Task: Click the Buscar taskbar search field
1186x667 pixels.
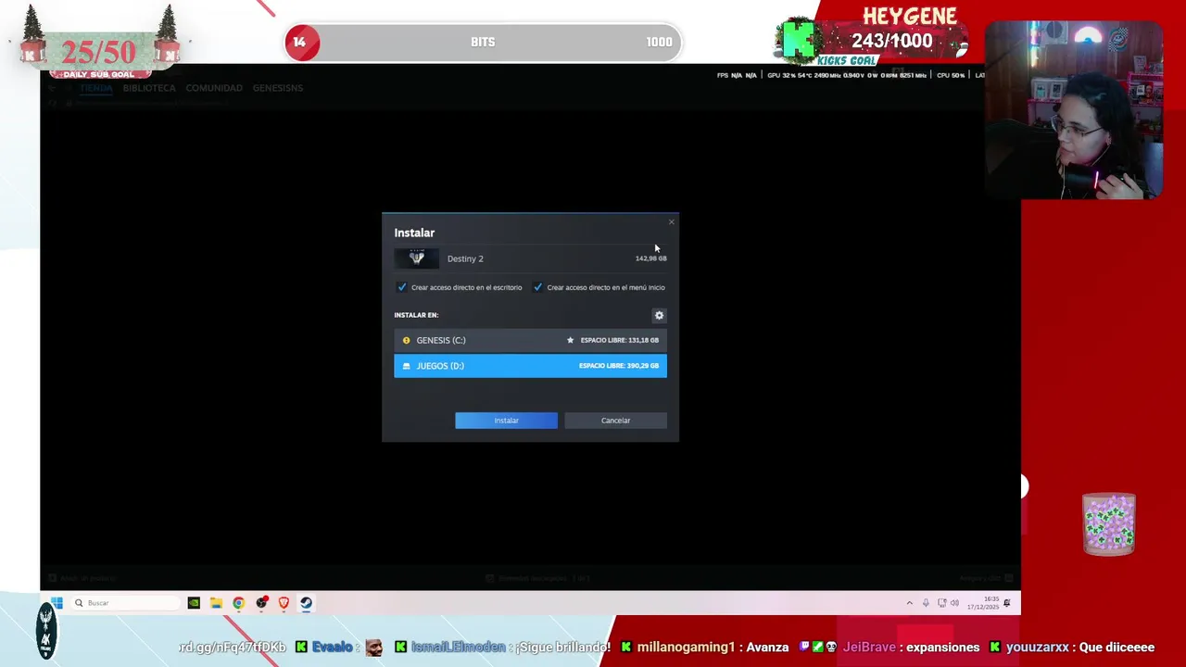Action: pos(125,603)
